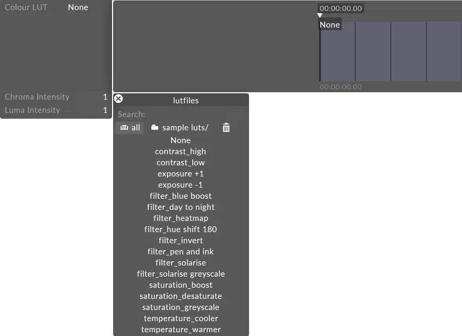Image resolution: width=462 pixels, height=336 pixels.
Task: Select the filter_heatmap LUT
Action: pyautogui.click(x=181, y=218)
